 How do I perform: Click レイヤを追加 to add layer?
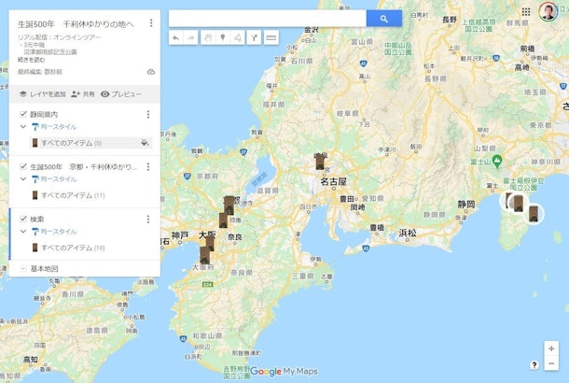(x=42, y=94)
